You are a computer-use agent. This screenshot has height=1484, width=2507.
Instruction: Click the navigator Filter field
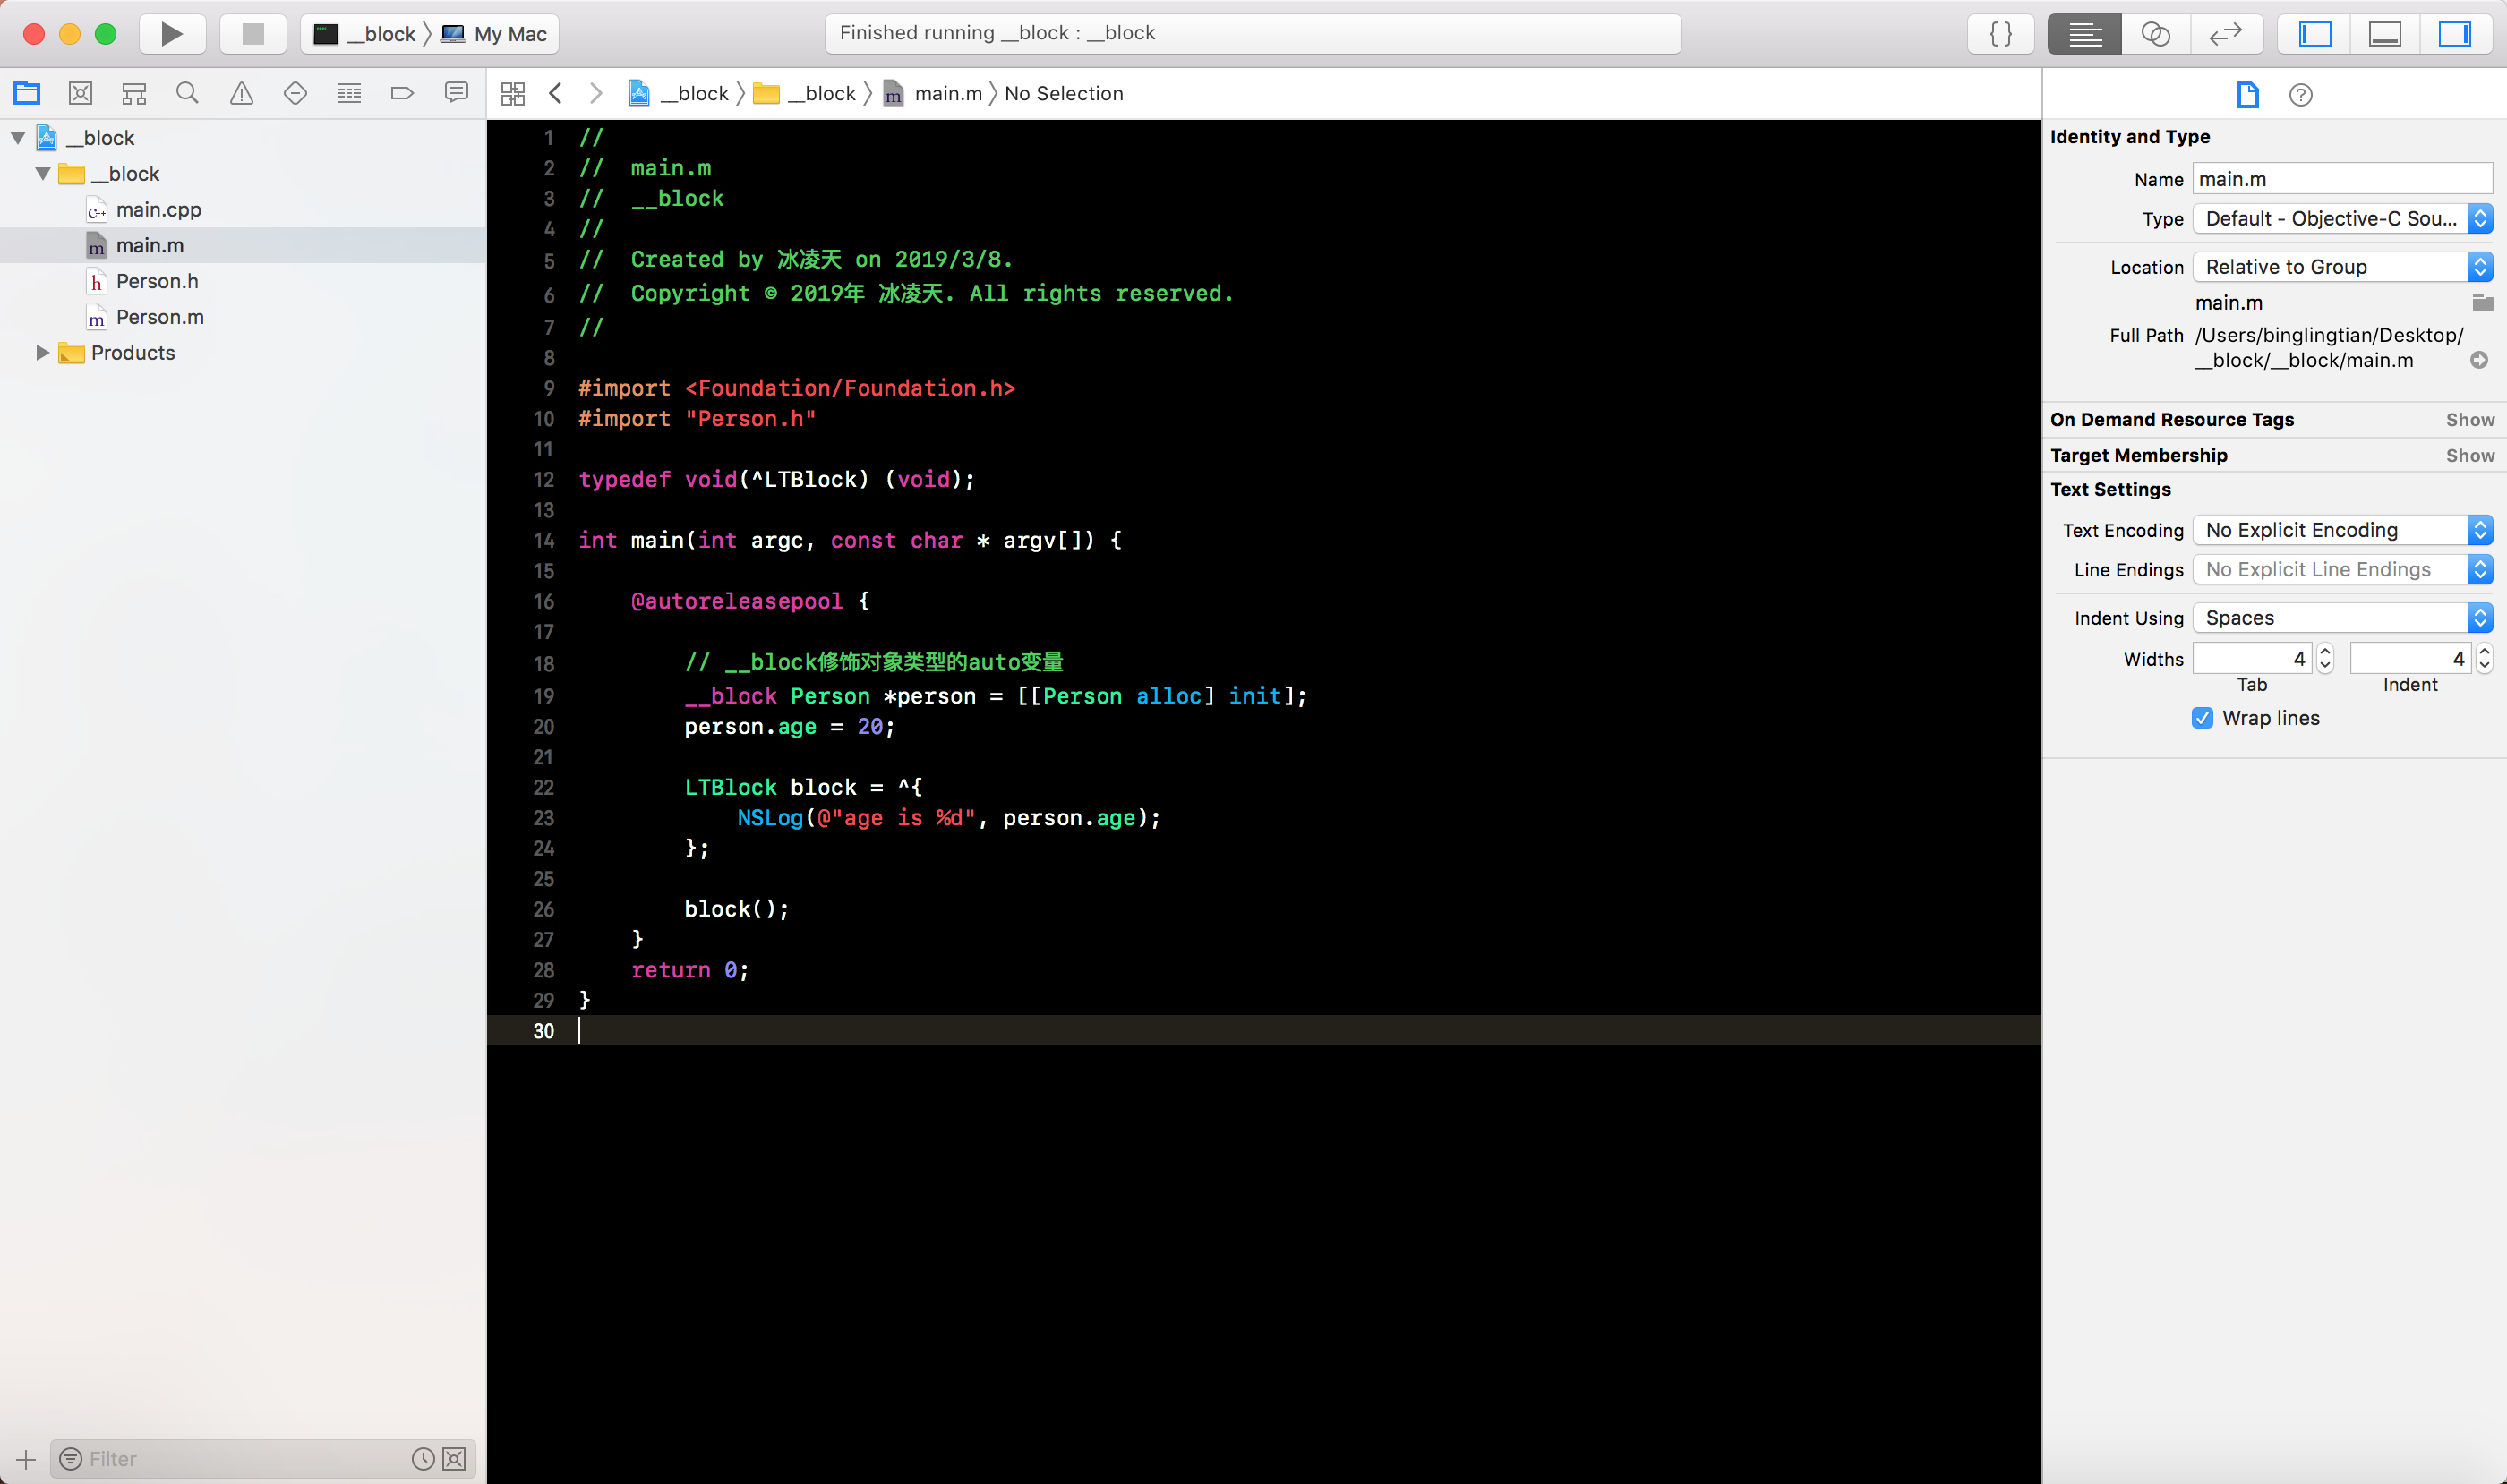tap(245, 1459)
